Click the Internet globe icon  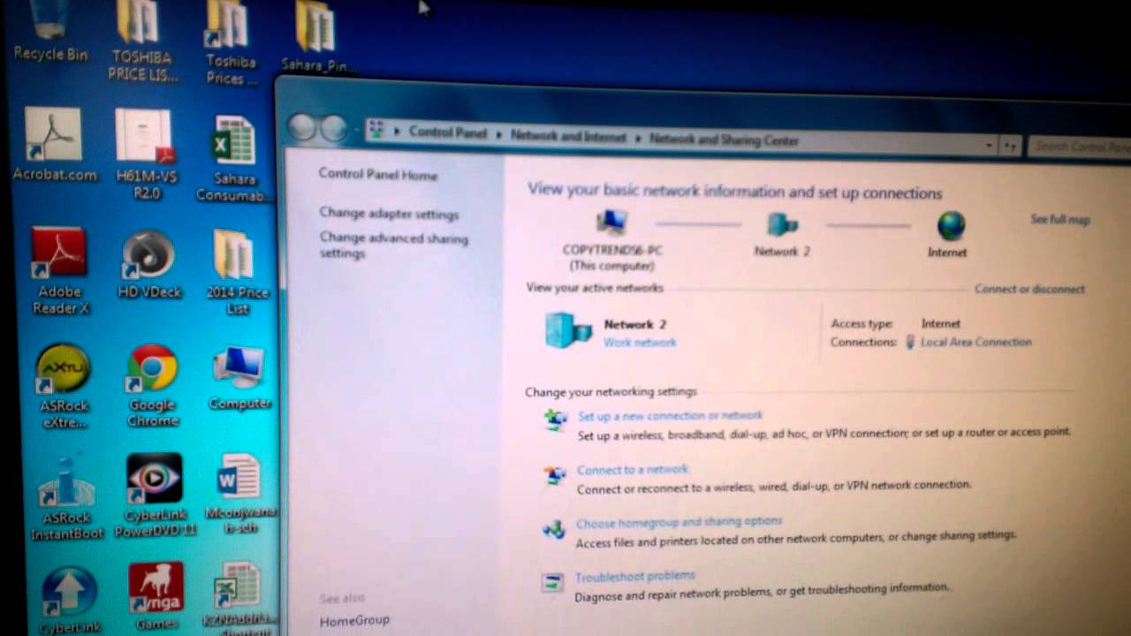click(x=951, y=226)
